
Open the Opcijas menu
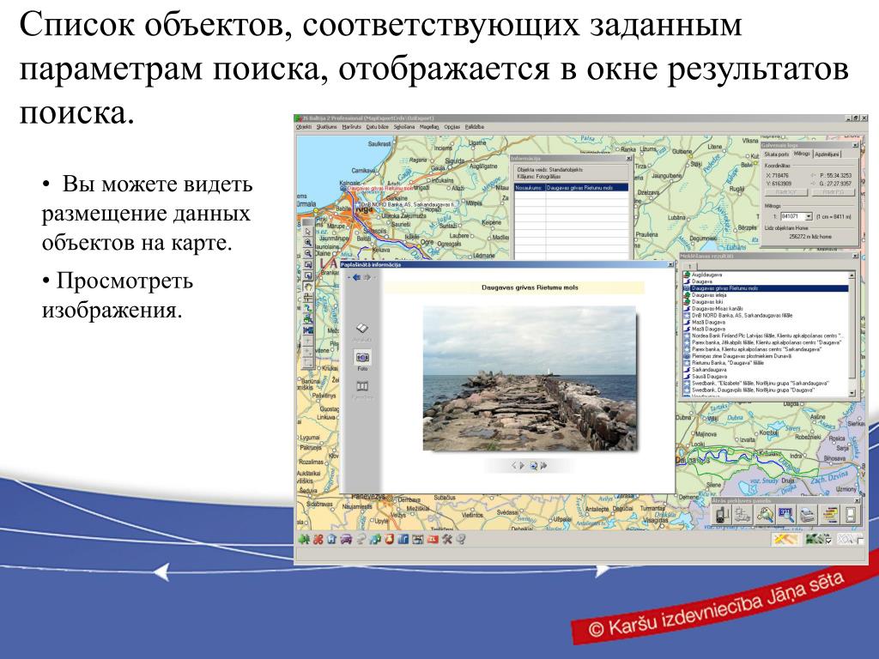pos(452,127)
